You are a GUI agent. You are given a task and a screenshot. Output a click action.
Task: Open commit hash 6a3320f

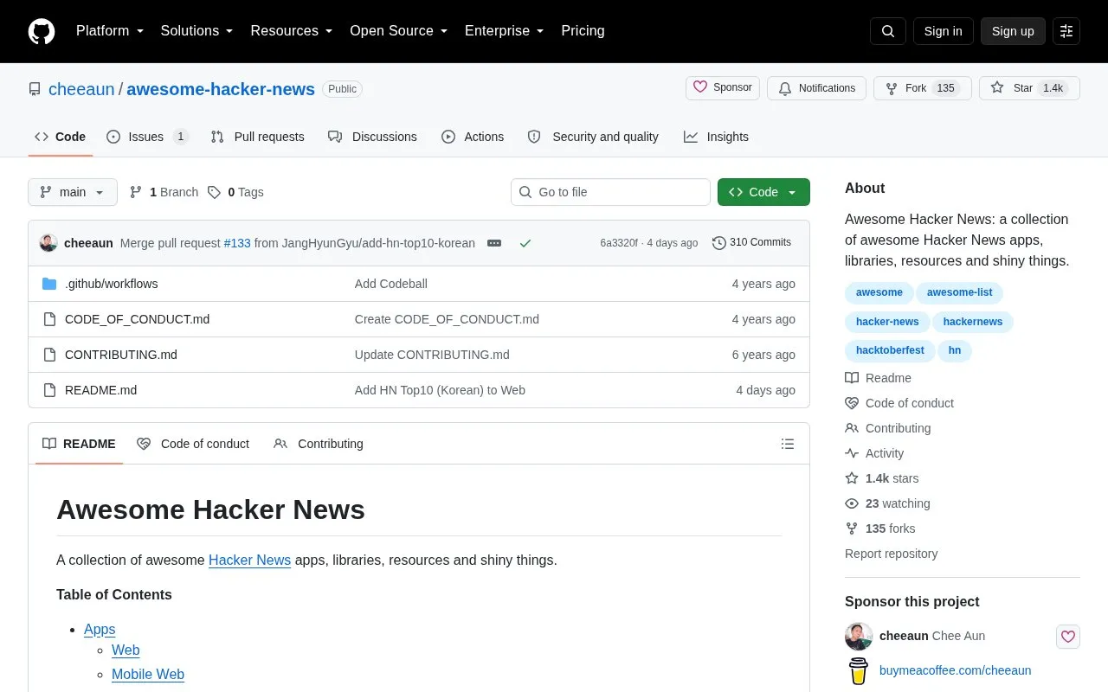619,243
